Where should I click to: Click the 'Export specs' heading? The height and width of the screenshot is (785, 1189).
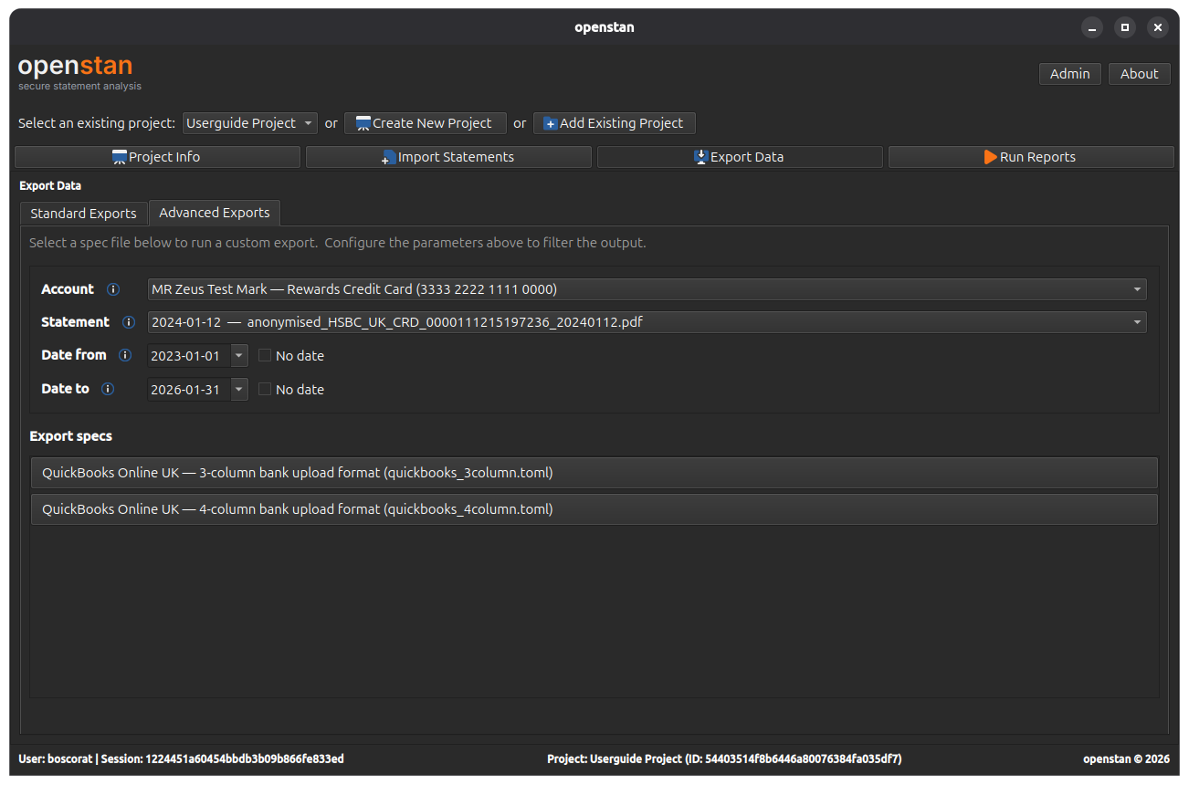click(x=71, y=436)
